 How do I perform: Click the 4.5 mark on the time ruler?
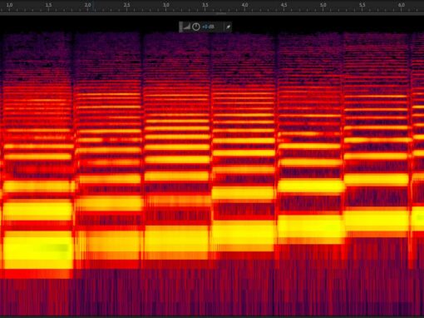point(283,5)
